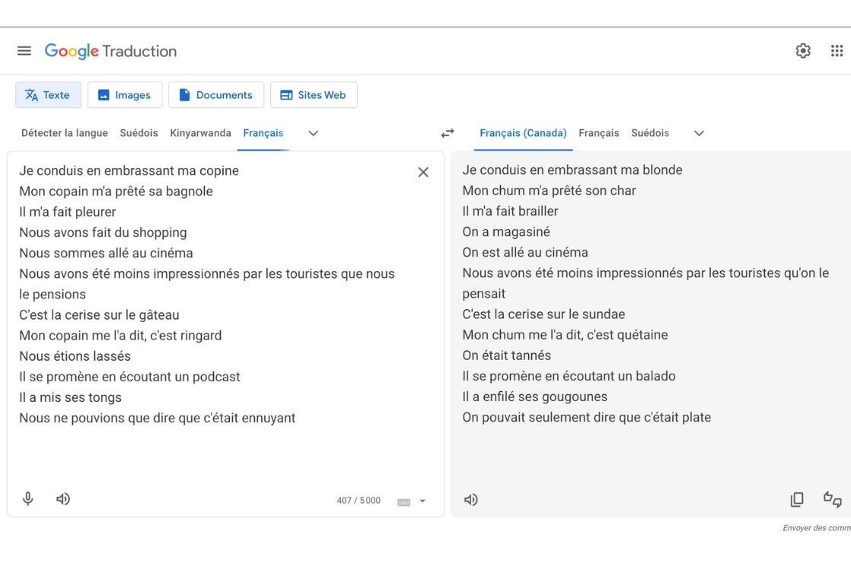Listen to the source text aloud
This screenshot has height=567, width=851.
[62, 499]
